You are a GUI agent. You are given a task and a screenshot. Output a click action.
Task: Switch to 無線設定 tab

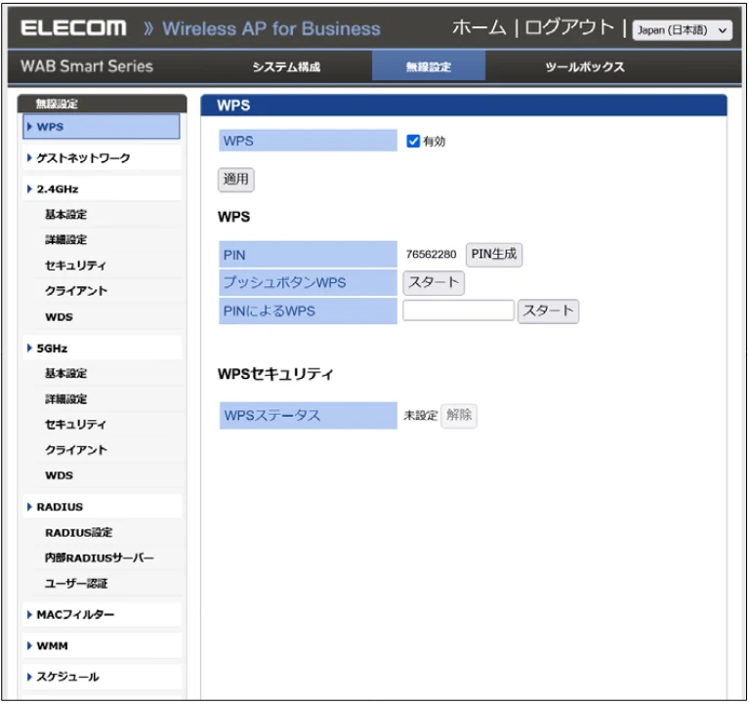pos(429,66)
